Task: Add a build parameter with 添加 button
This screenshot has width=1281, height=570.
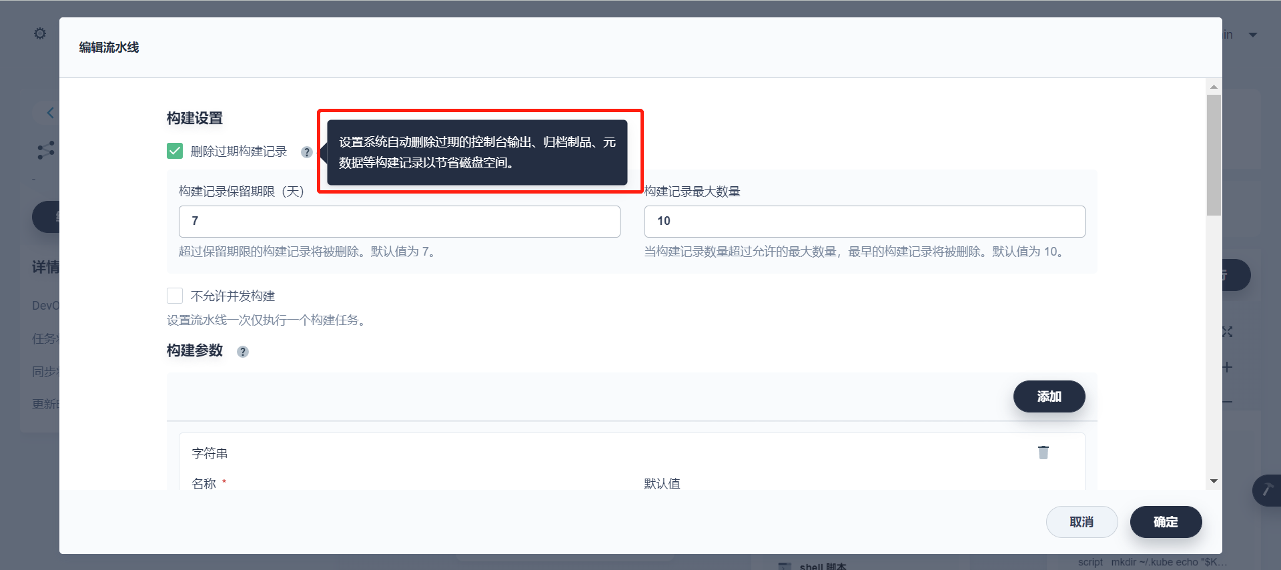Action: pos(1049,396)
